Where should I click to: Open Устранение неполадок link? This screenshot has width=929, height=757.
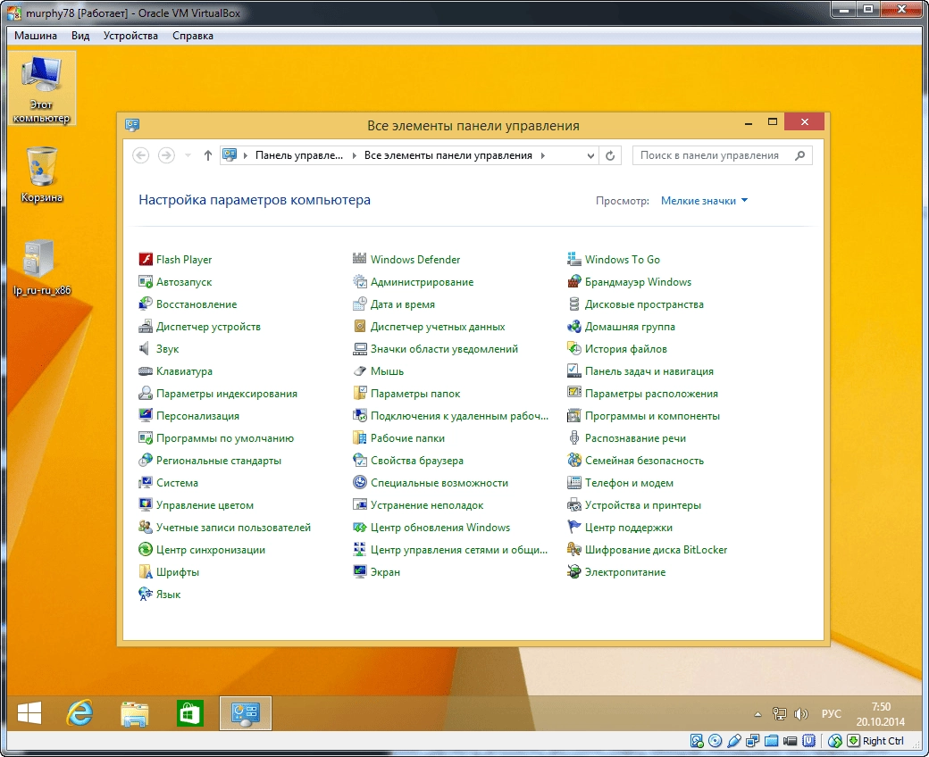tap(427, 505)
